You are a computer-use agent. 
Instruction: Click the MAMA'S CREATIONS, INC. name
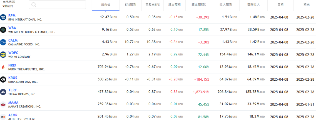[24, 106]
